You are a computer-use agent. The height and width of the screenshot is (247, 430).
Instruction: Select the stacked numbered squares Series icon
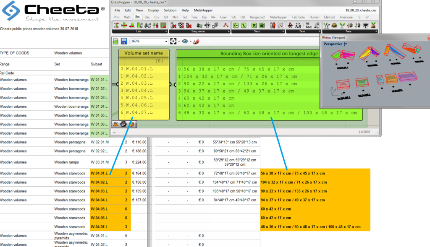coord(215,26)
